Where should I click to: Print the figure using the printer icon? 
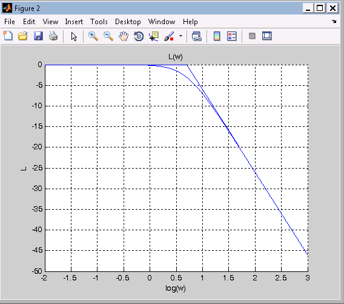pyautogui.click(x=53, y=36)
